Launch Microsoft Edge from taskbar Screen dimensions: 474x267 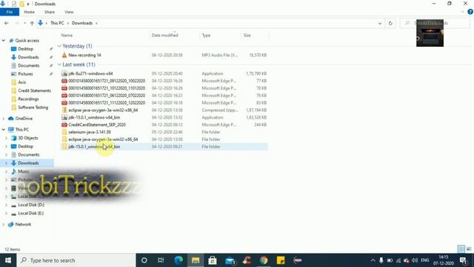coord(178,260)
